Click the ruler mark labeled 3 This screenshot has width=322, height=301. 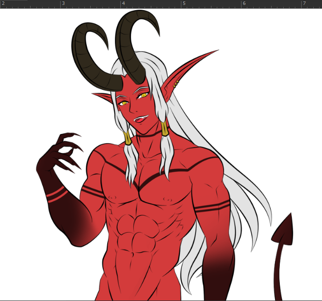(64, 3)
